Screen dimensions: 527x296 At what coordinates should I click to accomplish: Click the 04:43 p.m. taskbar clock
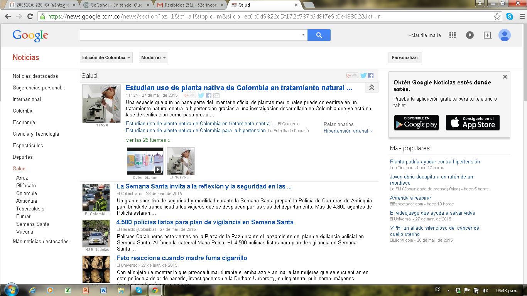tap(507, 290)
